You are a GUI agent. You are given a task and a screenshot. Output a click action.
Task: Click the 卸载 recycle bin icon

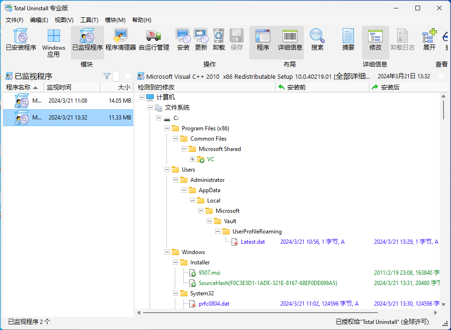click(218, 40)
